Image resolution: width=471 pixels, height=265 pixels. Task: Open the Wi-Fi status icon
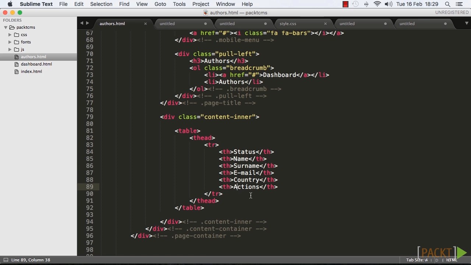click(377, 4)
